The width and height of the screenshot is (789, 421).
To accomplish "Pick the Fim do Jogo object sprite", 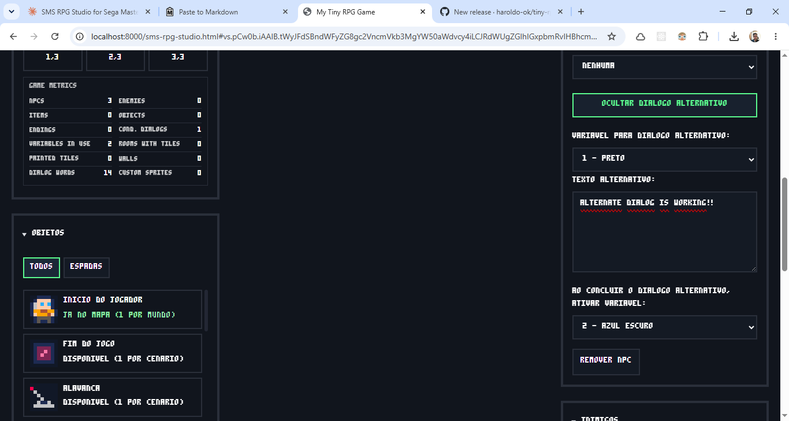I will pyautogui.click(x=43, y=353).
